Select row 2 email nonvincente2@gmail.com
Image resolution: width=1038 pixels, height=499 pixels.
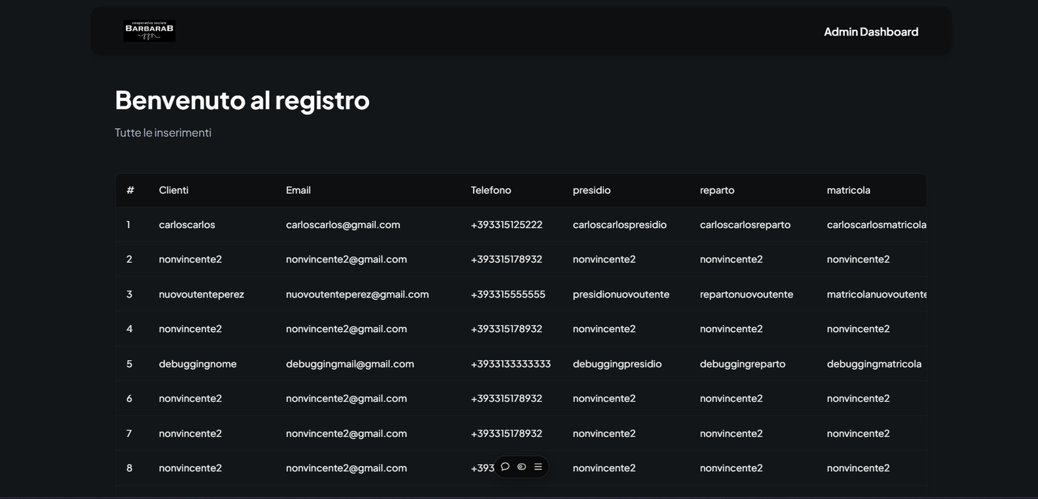(x=346, y=259)
